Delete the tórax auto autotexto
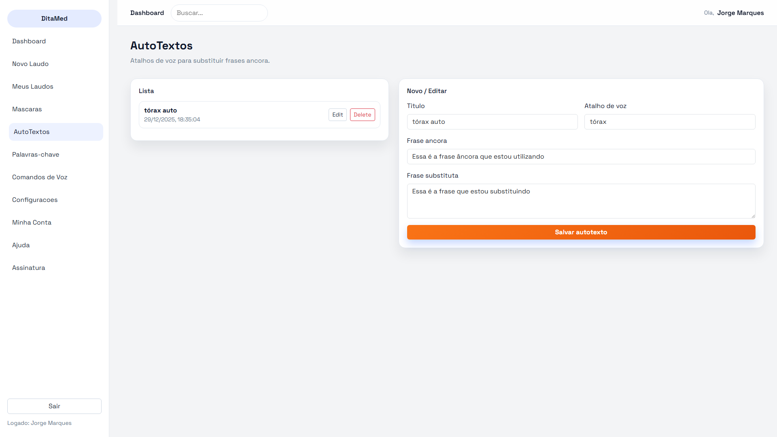777x437 pixels. tap(362, 115)
